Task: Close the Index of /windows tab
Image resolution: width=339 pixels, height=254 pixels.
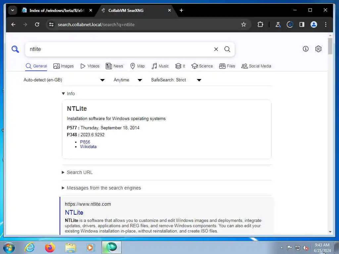Action: [91, 10]
